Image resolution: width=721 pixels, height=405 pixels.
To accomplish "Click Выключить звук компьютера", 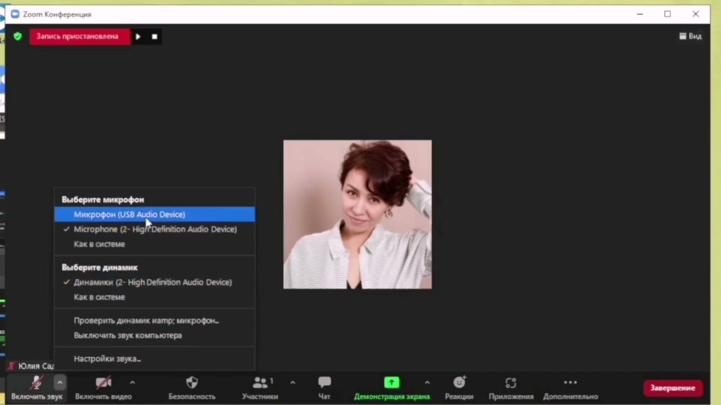I will point(154,335).
